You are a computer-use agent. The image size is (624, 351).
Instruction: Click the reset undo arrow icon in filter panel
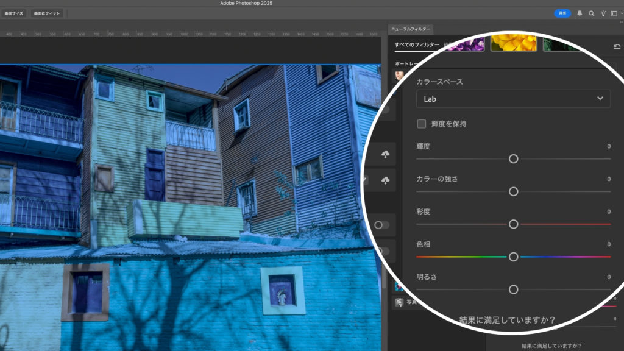617,46
